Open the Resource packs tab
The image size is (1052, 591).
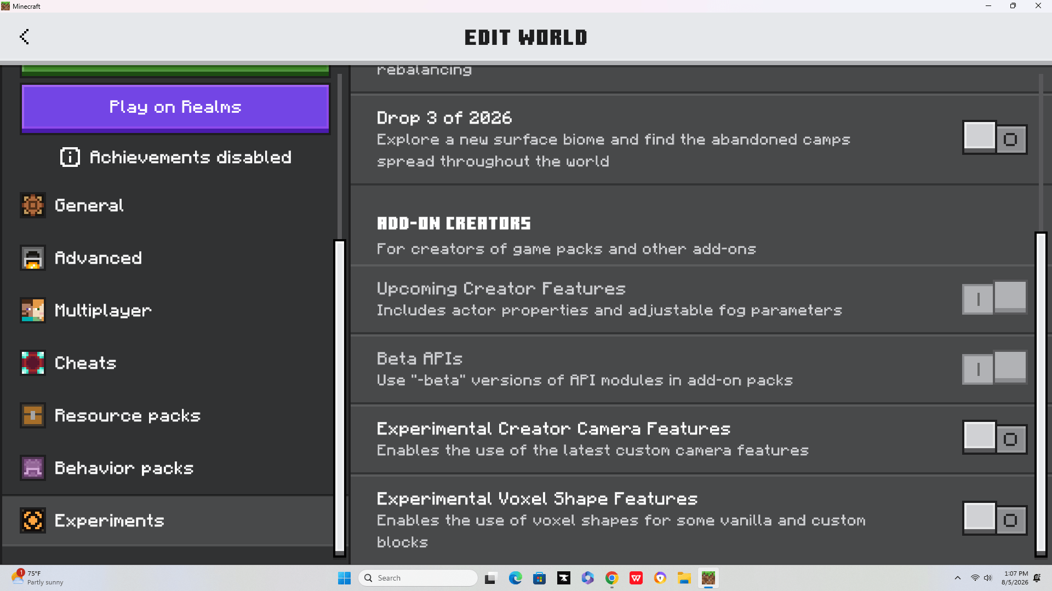(x=168, y=415)
